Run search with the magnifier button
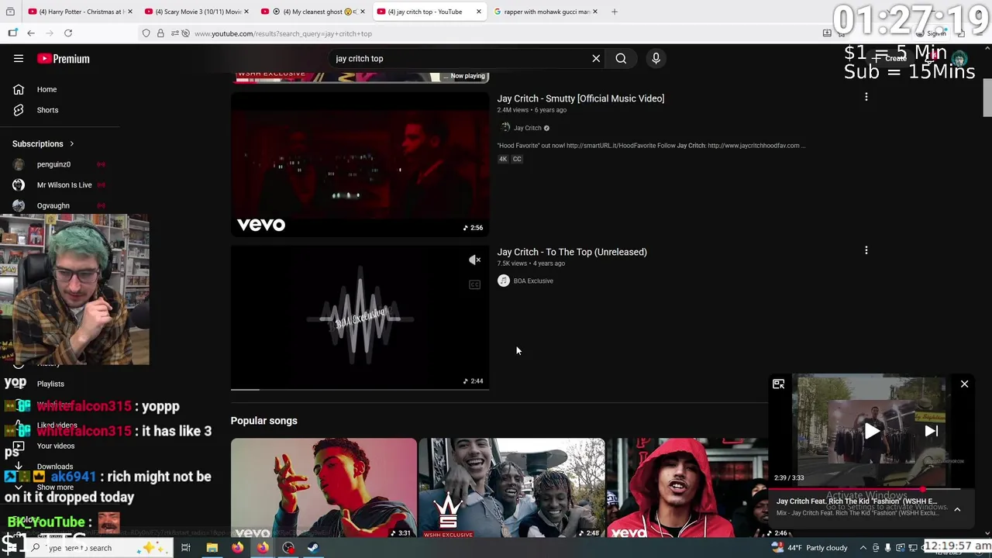This screenshot has width=992, height=558. coord(621,58)
